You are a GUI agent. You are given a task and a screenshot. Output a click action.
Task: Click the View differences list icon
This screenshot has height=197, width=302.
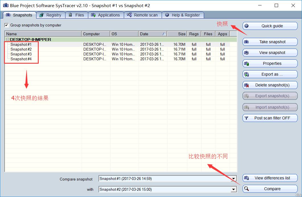point(246,178)
